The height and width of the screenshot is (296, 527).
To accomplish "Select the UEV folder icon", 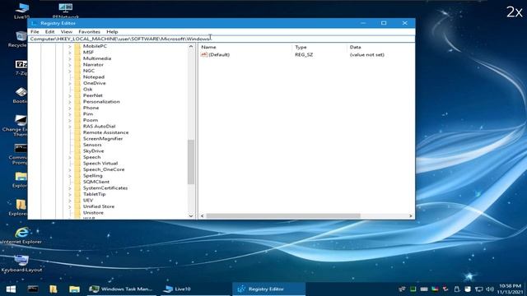I will click(x=77, y=201).
